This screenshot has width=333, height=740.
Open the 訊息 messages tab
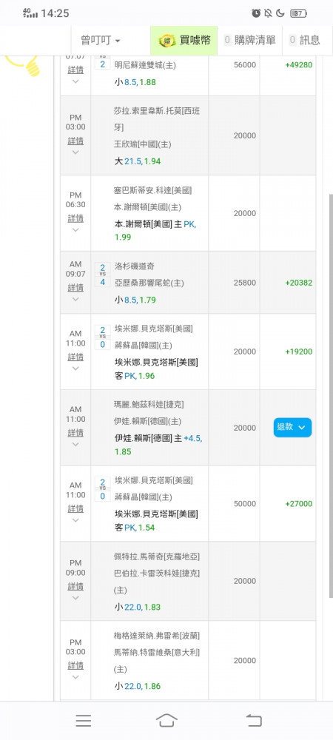point(305,41)
